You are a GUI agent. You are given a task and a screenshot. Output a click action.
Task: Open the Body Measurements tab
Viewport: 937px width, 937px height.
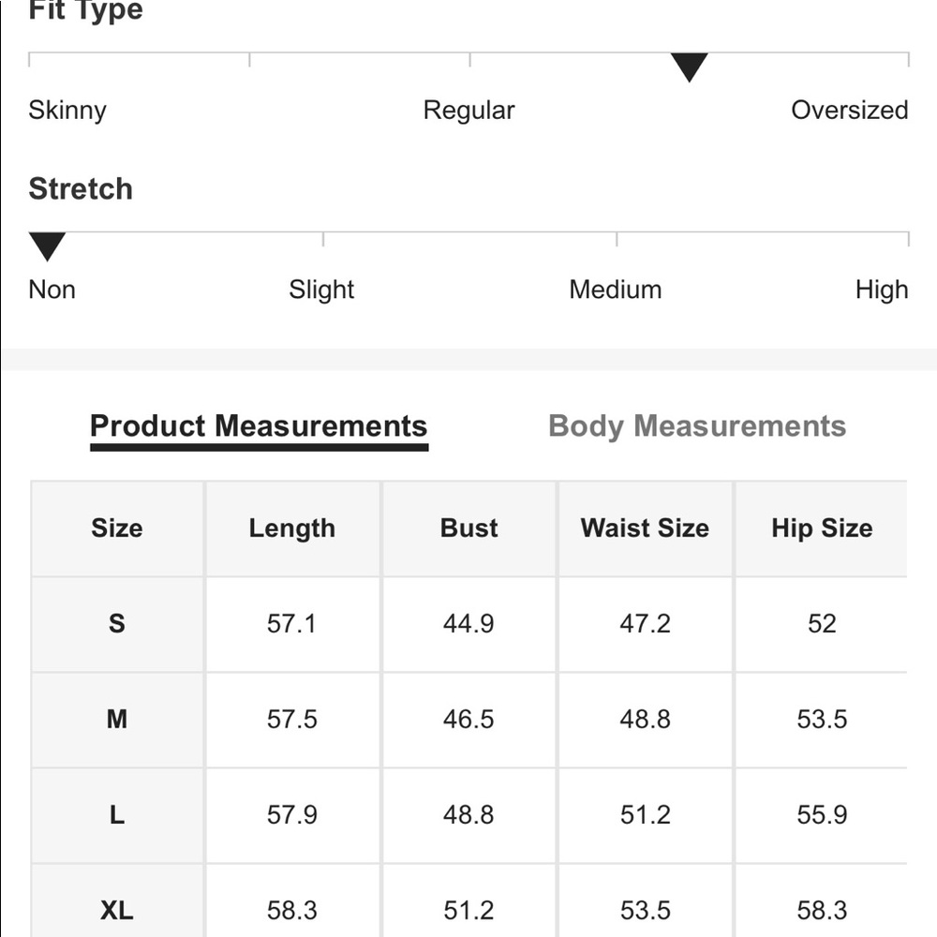[x=697, y=426]
